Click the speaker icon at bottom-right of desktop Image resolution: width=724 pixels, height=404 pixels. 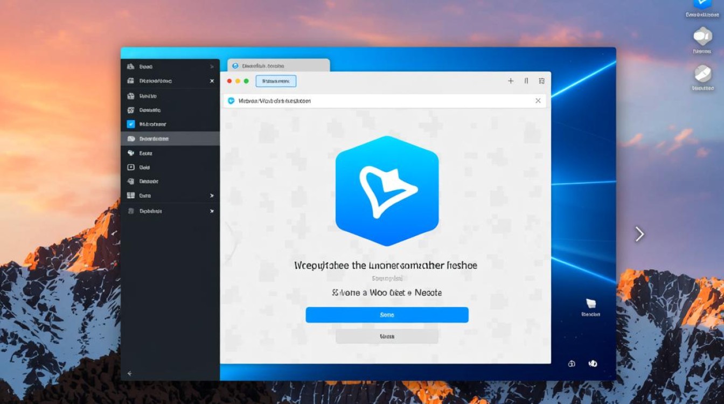pos(593,364)
